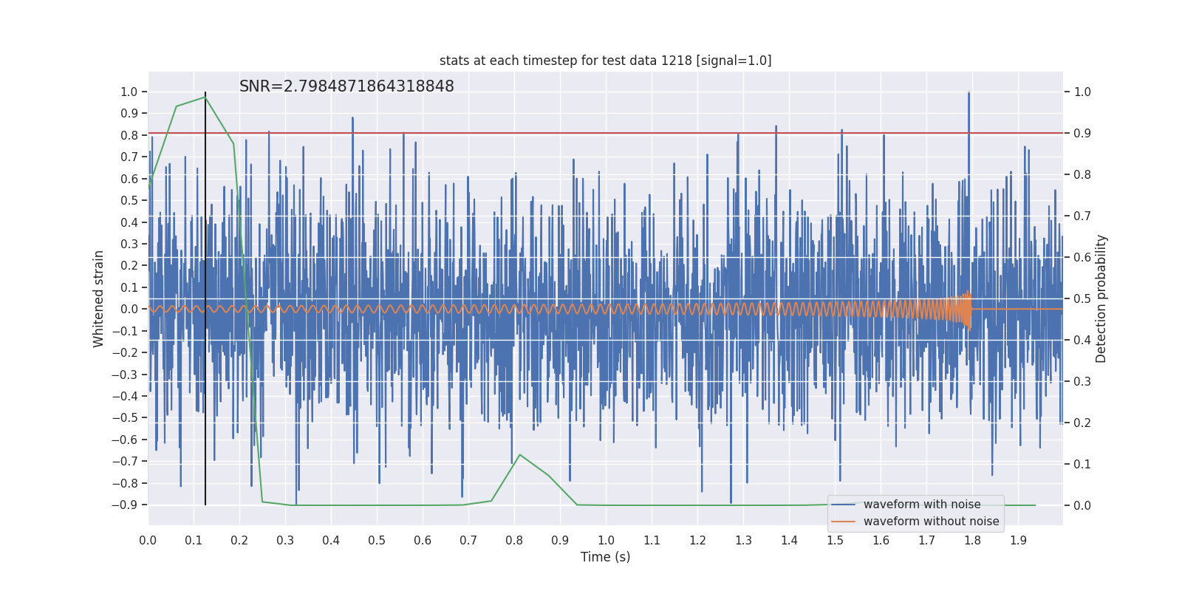Click the Whitened strain tick label 0.8
Viewport: 1182px width, 591px height.
point(129,135)
